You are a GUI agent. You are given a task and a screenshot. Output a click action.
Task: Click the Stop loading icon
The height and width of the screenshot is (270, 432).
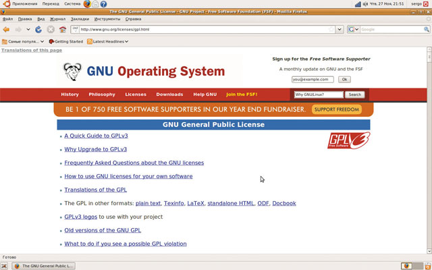tap(51, 30)
